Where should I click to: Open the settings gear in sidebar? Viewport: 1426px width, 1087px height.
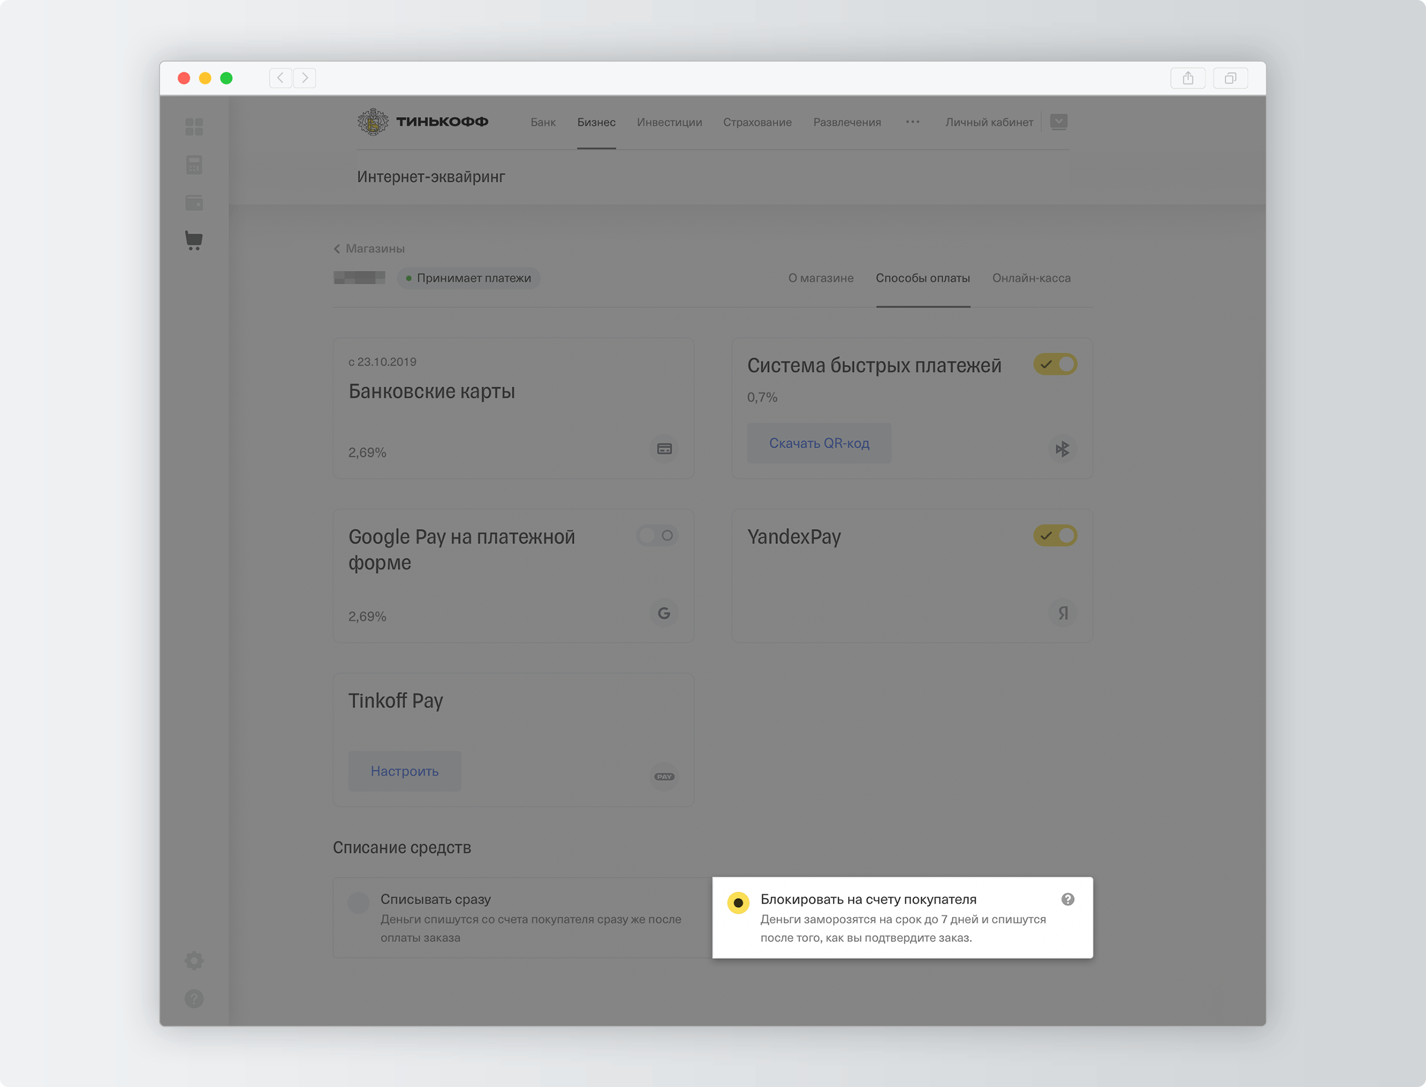194,961
